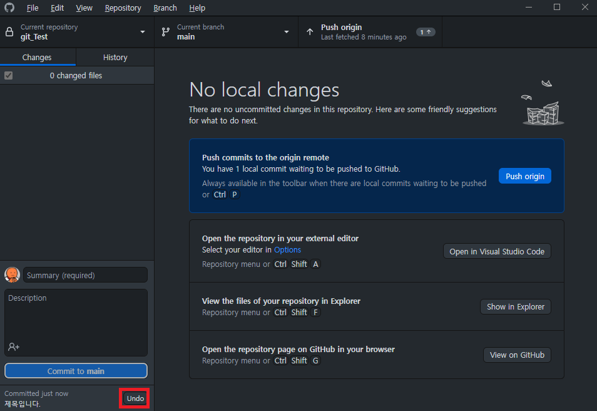597x411 pixels.
Task: Maximize the GitHub Desktop window
Action: coord(557,8)
